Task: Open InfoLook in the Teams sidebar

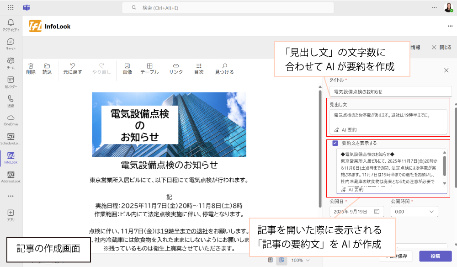Action: point(11,158)
